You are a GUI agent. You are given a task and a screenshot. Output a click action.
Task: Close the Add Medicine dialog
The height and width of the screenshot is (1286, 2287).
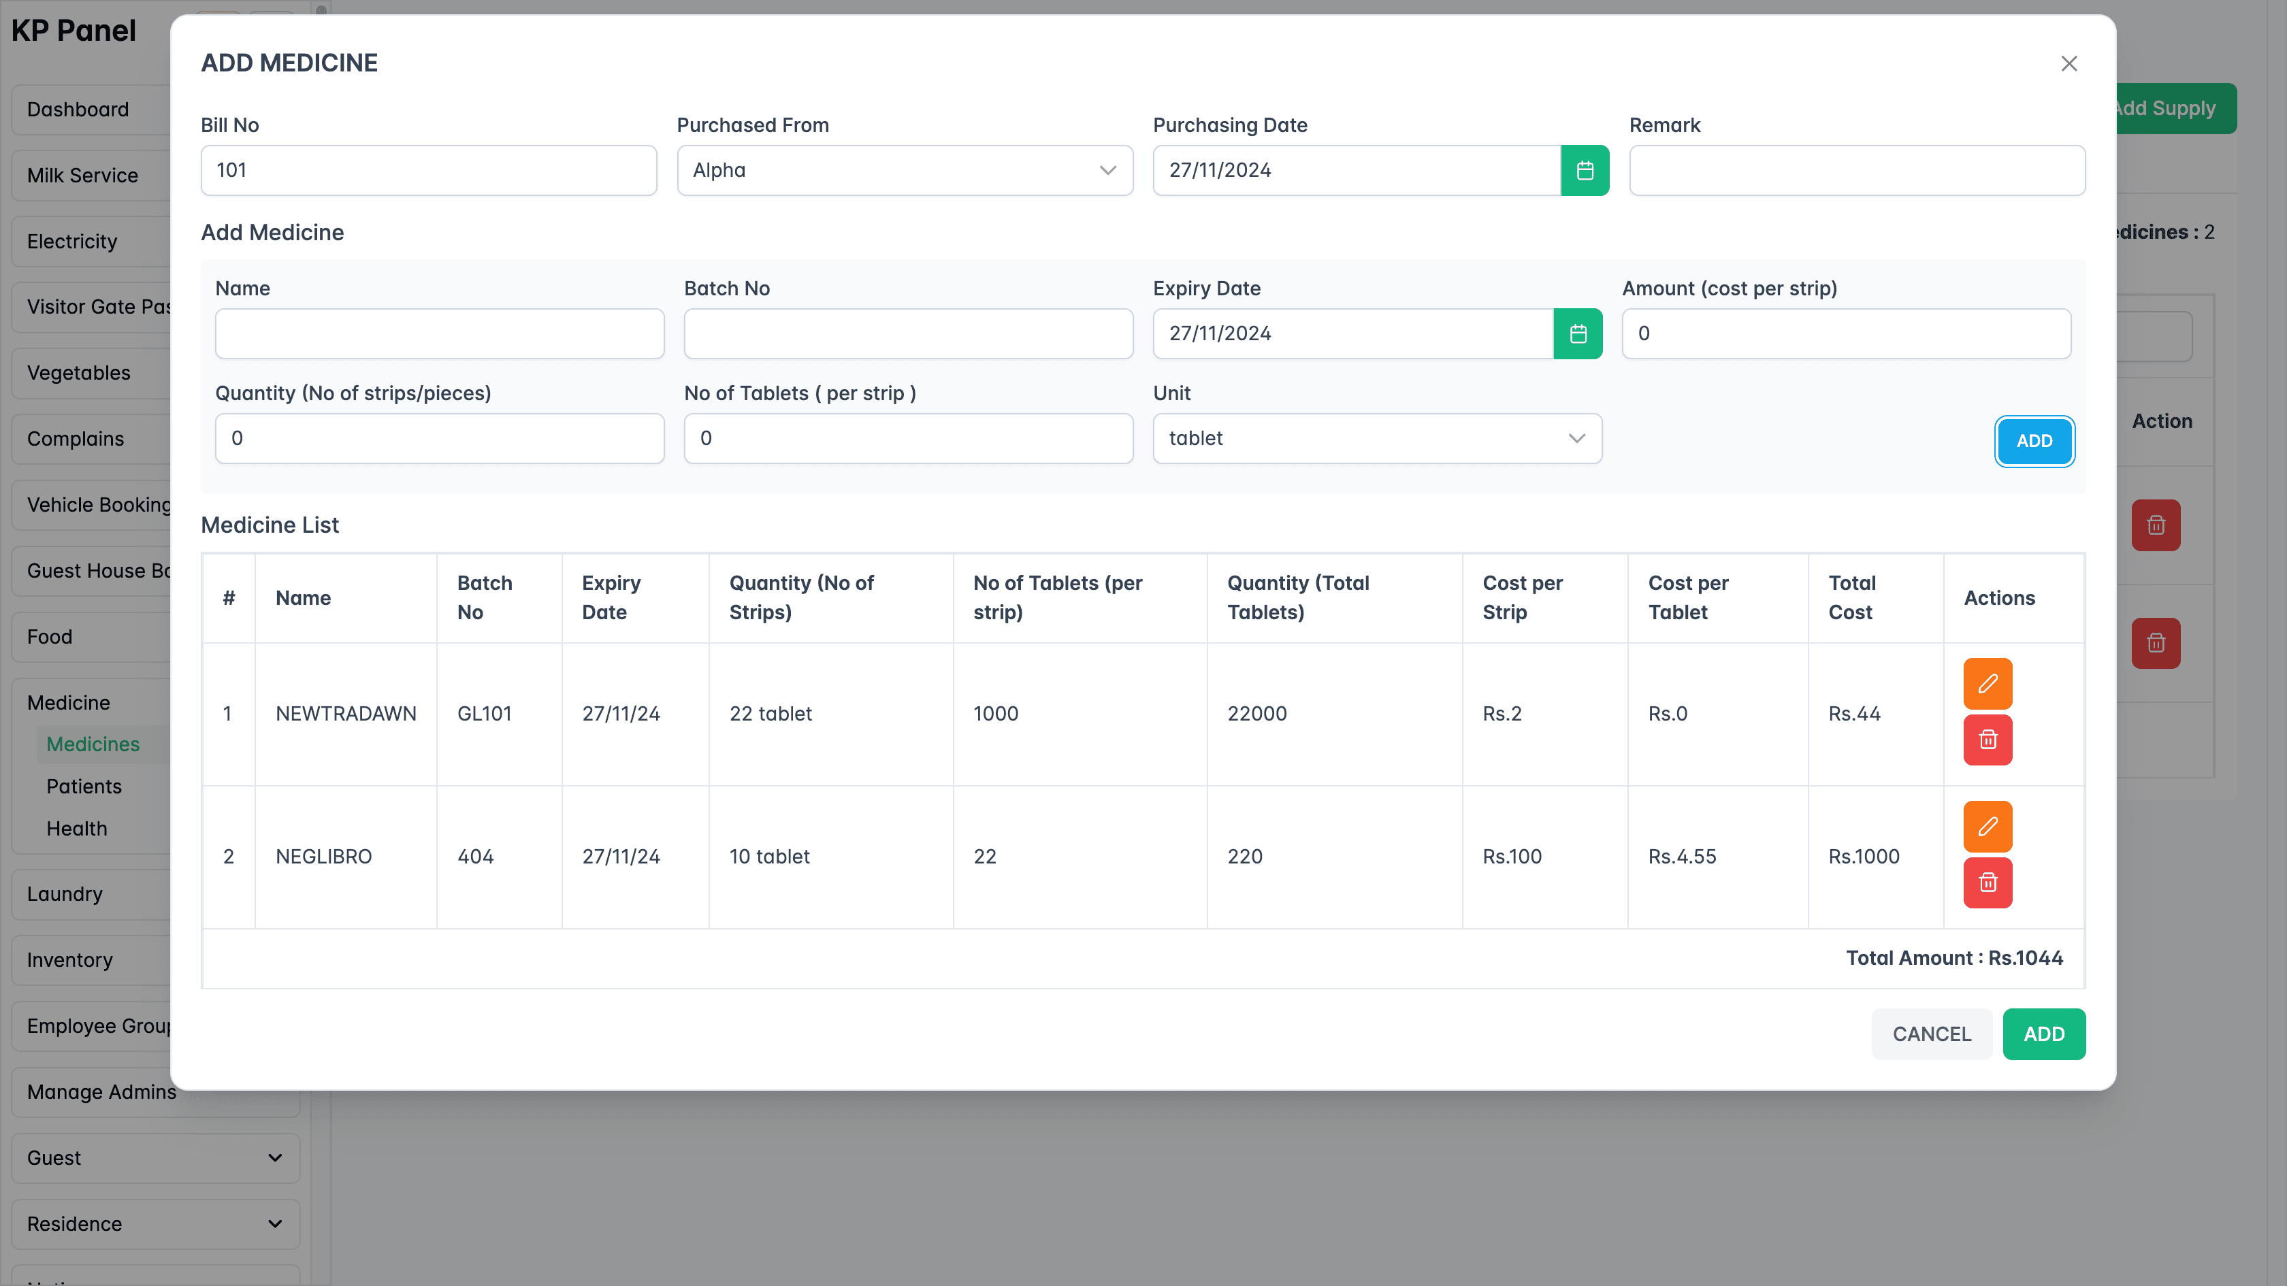(2069, 63)
